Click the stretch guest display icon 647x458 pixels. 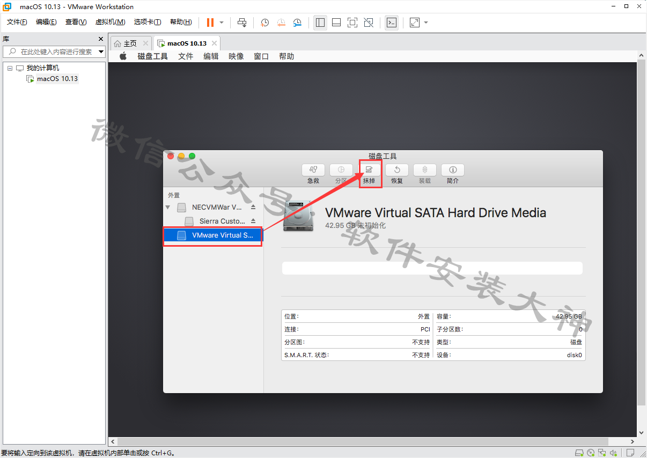pos(415,23)
